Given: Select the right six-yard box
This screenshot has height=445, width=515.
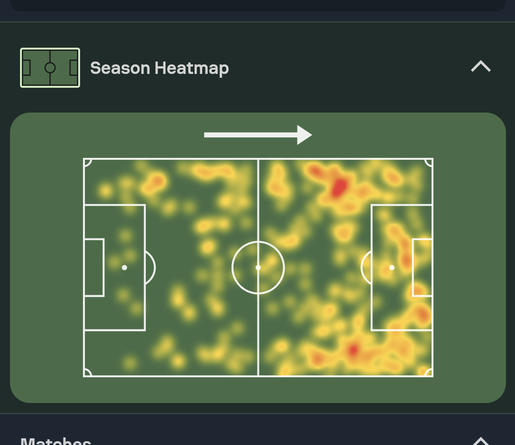Looking at the screenshot, I should tap(422, 268).
